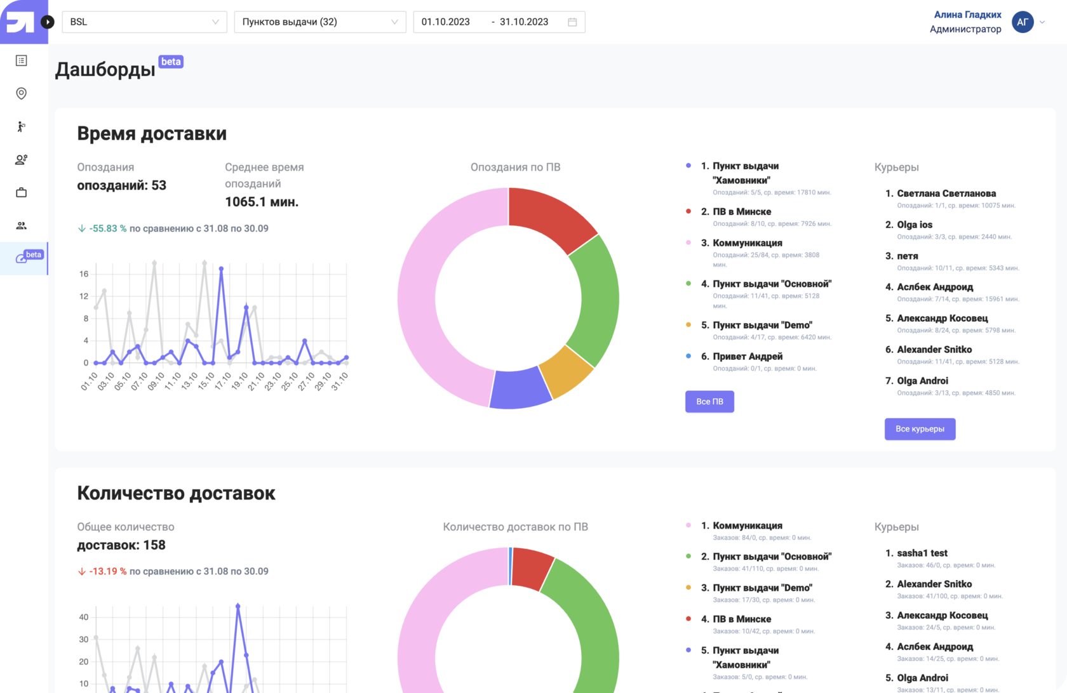Open the map location pin sidebar icon
This screenshot has height=693, width=1067.
(21, 93)
